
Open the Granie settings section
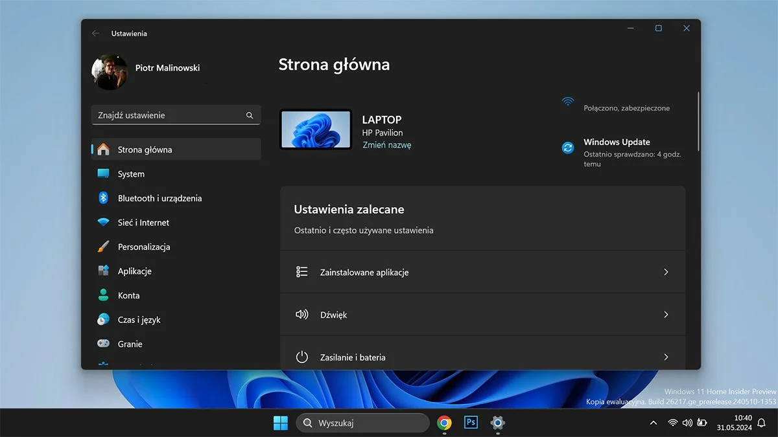pyautogui.click(x=129, y=344)
